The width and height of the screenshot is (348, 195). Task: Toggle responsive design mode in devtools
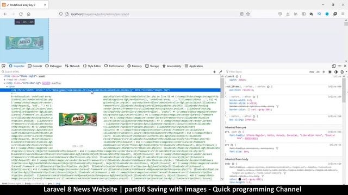point(333,66)
